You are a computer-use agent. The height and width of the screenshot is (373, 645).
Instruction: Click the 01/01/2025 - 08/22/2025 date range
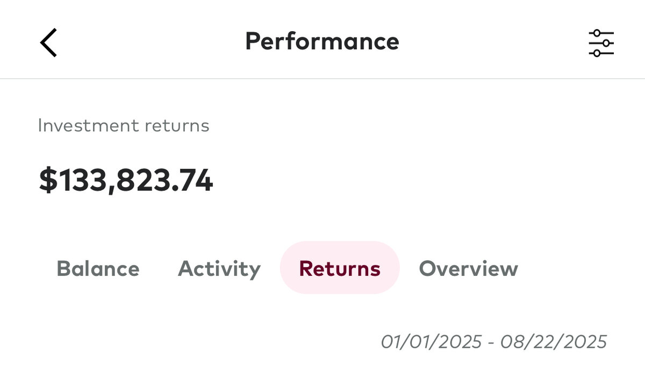[493, 342]
